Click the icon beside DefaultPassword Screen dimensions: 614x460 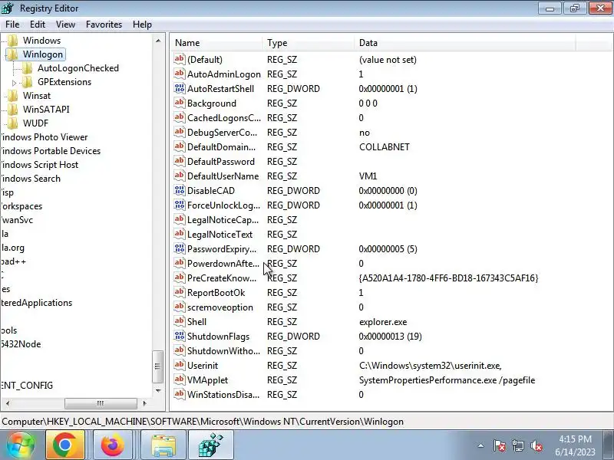[x=180, y=161]
